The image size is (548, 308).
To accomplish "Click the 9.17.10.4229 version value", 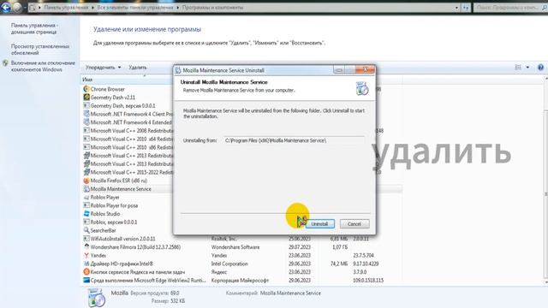I will [366, 264].
